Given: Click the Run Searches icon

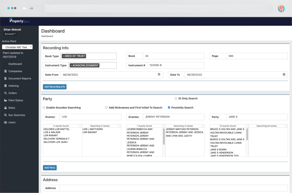Looking at the screenshot, I should click(5, 115).
